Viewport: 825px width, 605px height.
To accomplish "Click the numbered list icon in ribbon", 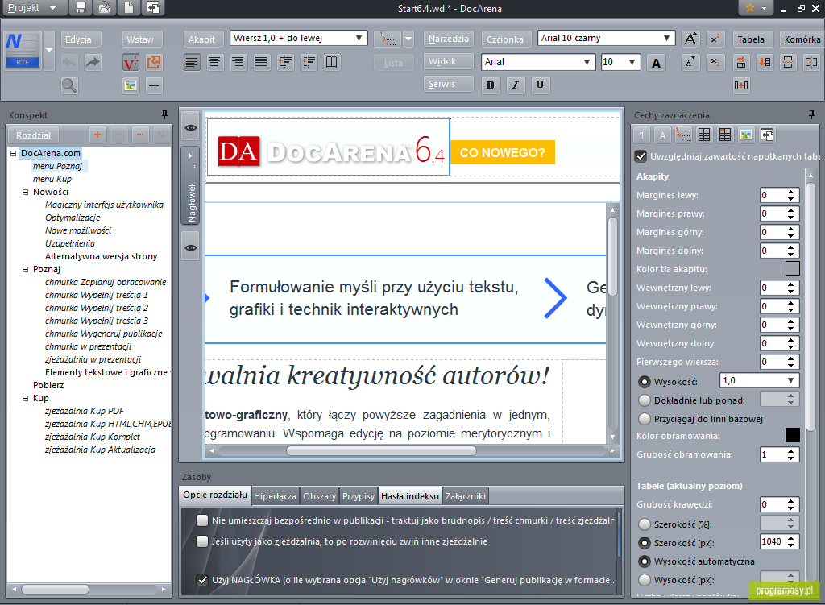I will [388, 39].
